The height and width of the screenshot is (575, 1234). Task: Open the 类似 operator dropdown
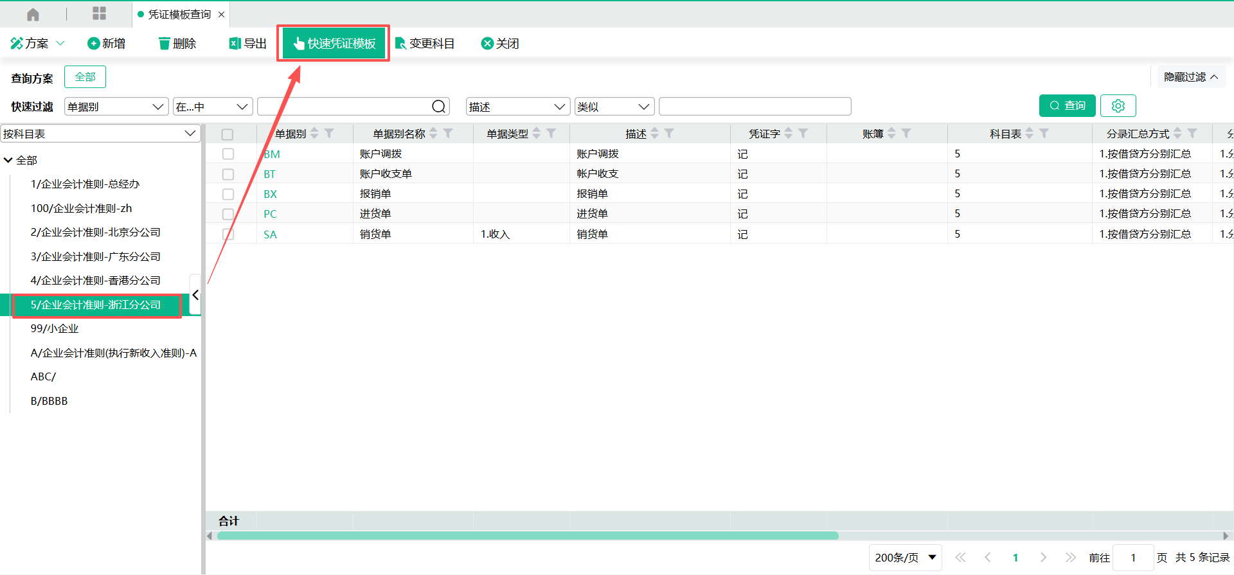pos(614,107)
